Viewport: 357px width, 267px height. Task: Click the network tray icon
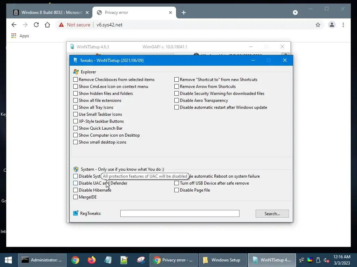(302, 260)
